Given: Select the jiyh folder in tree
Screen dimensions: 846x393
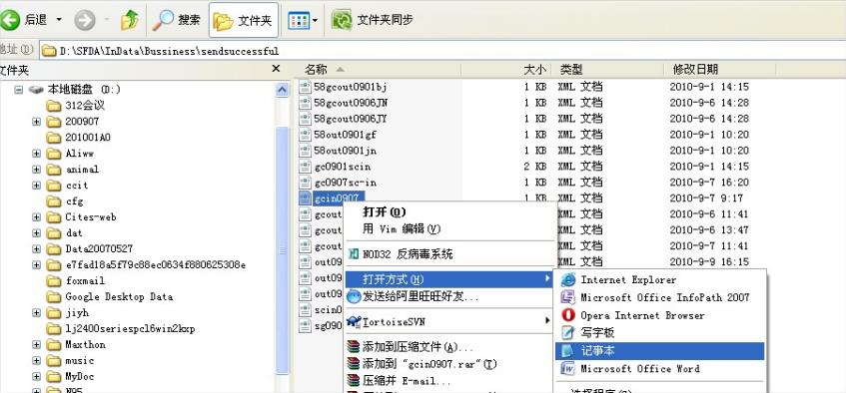Looking at the screenshot, I should tap(68, 312).
